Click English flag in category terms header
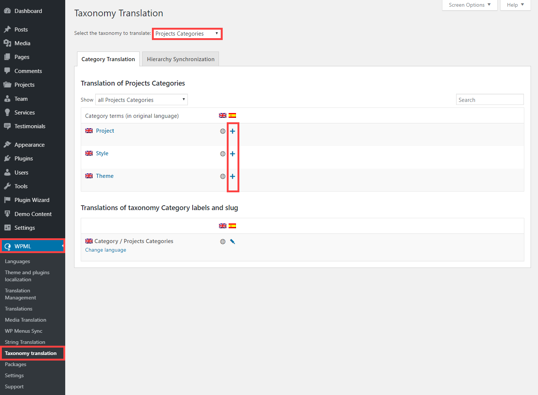Viewport: 538px width, 395px height. 223,116
